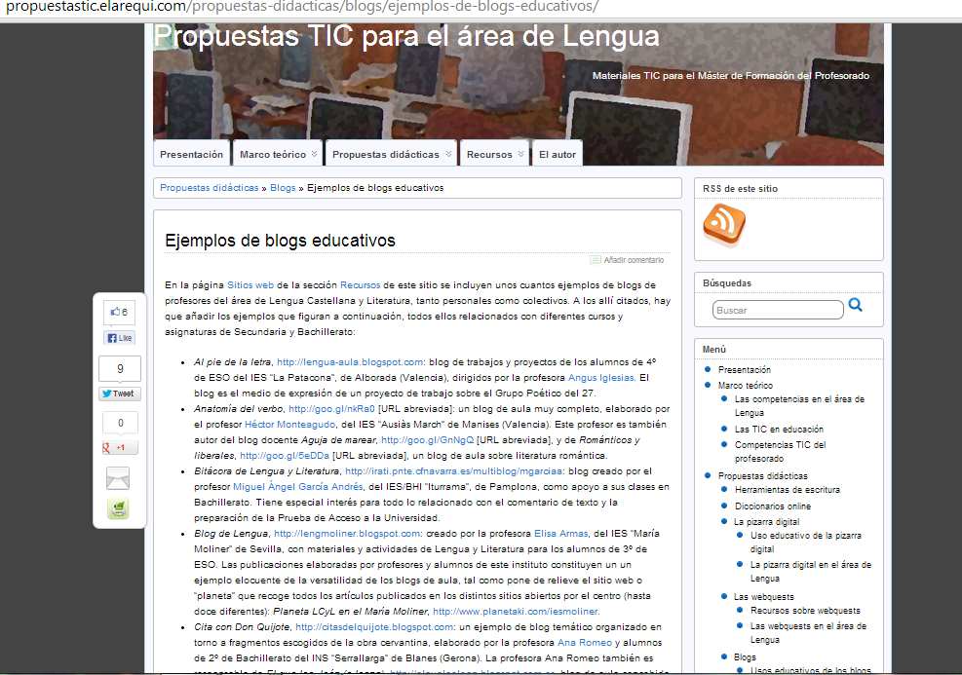This screenshot has height=675, width=962.
Task: Click the Añadir comentario link
Action: point(634,260)
